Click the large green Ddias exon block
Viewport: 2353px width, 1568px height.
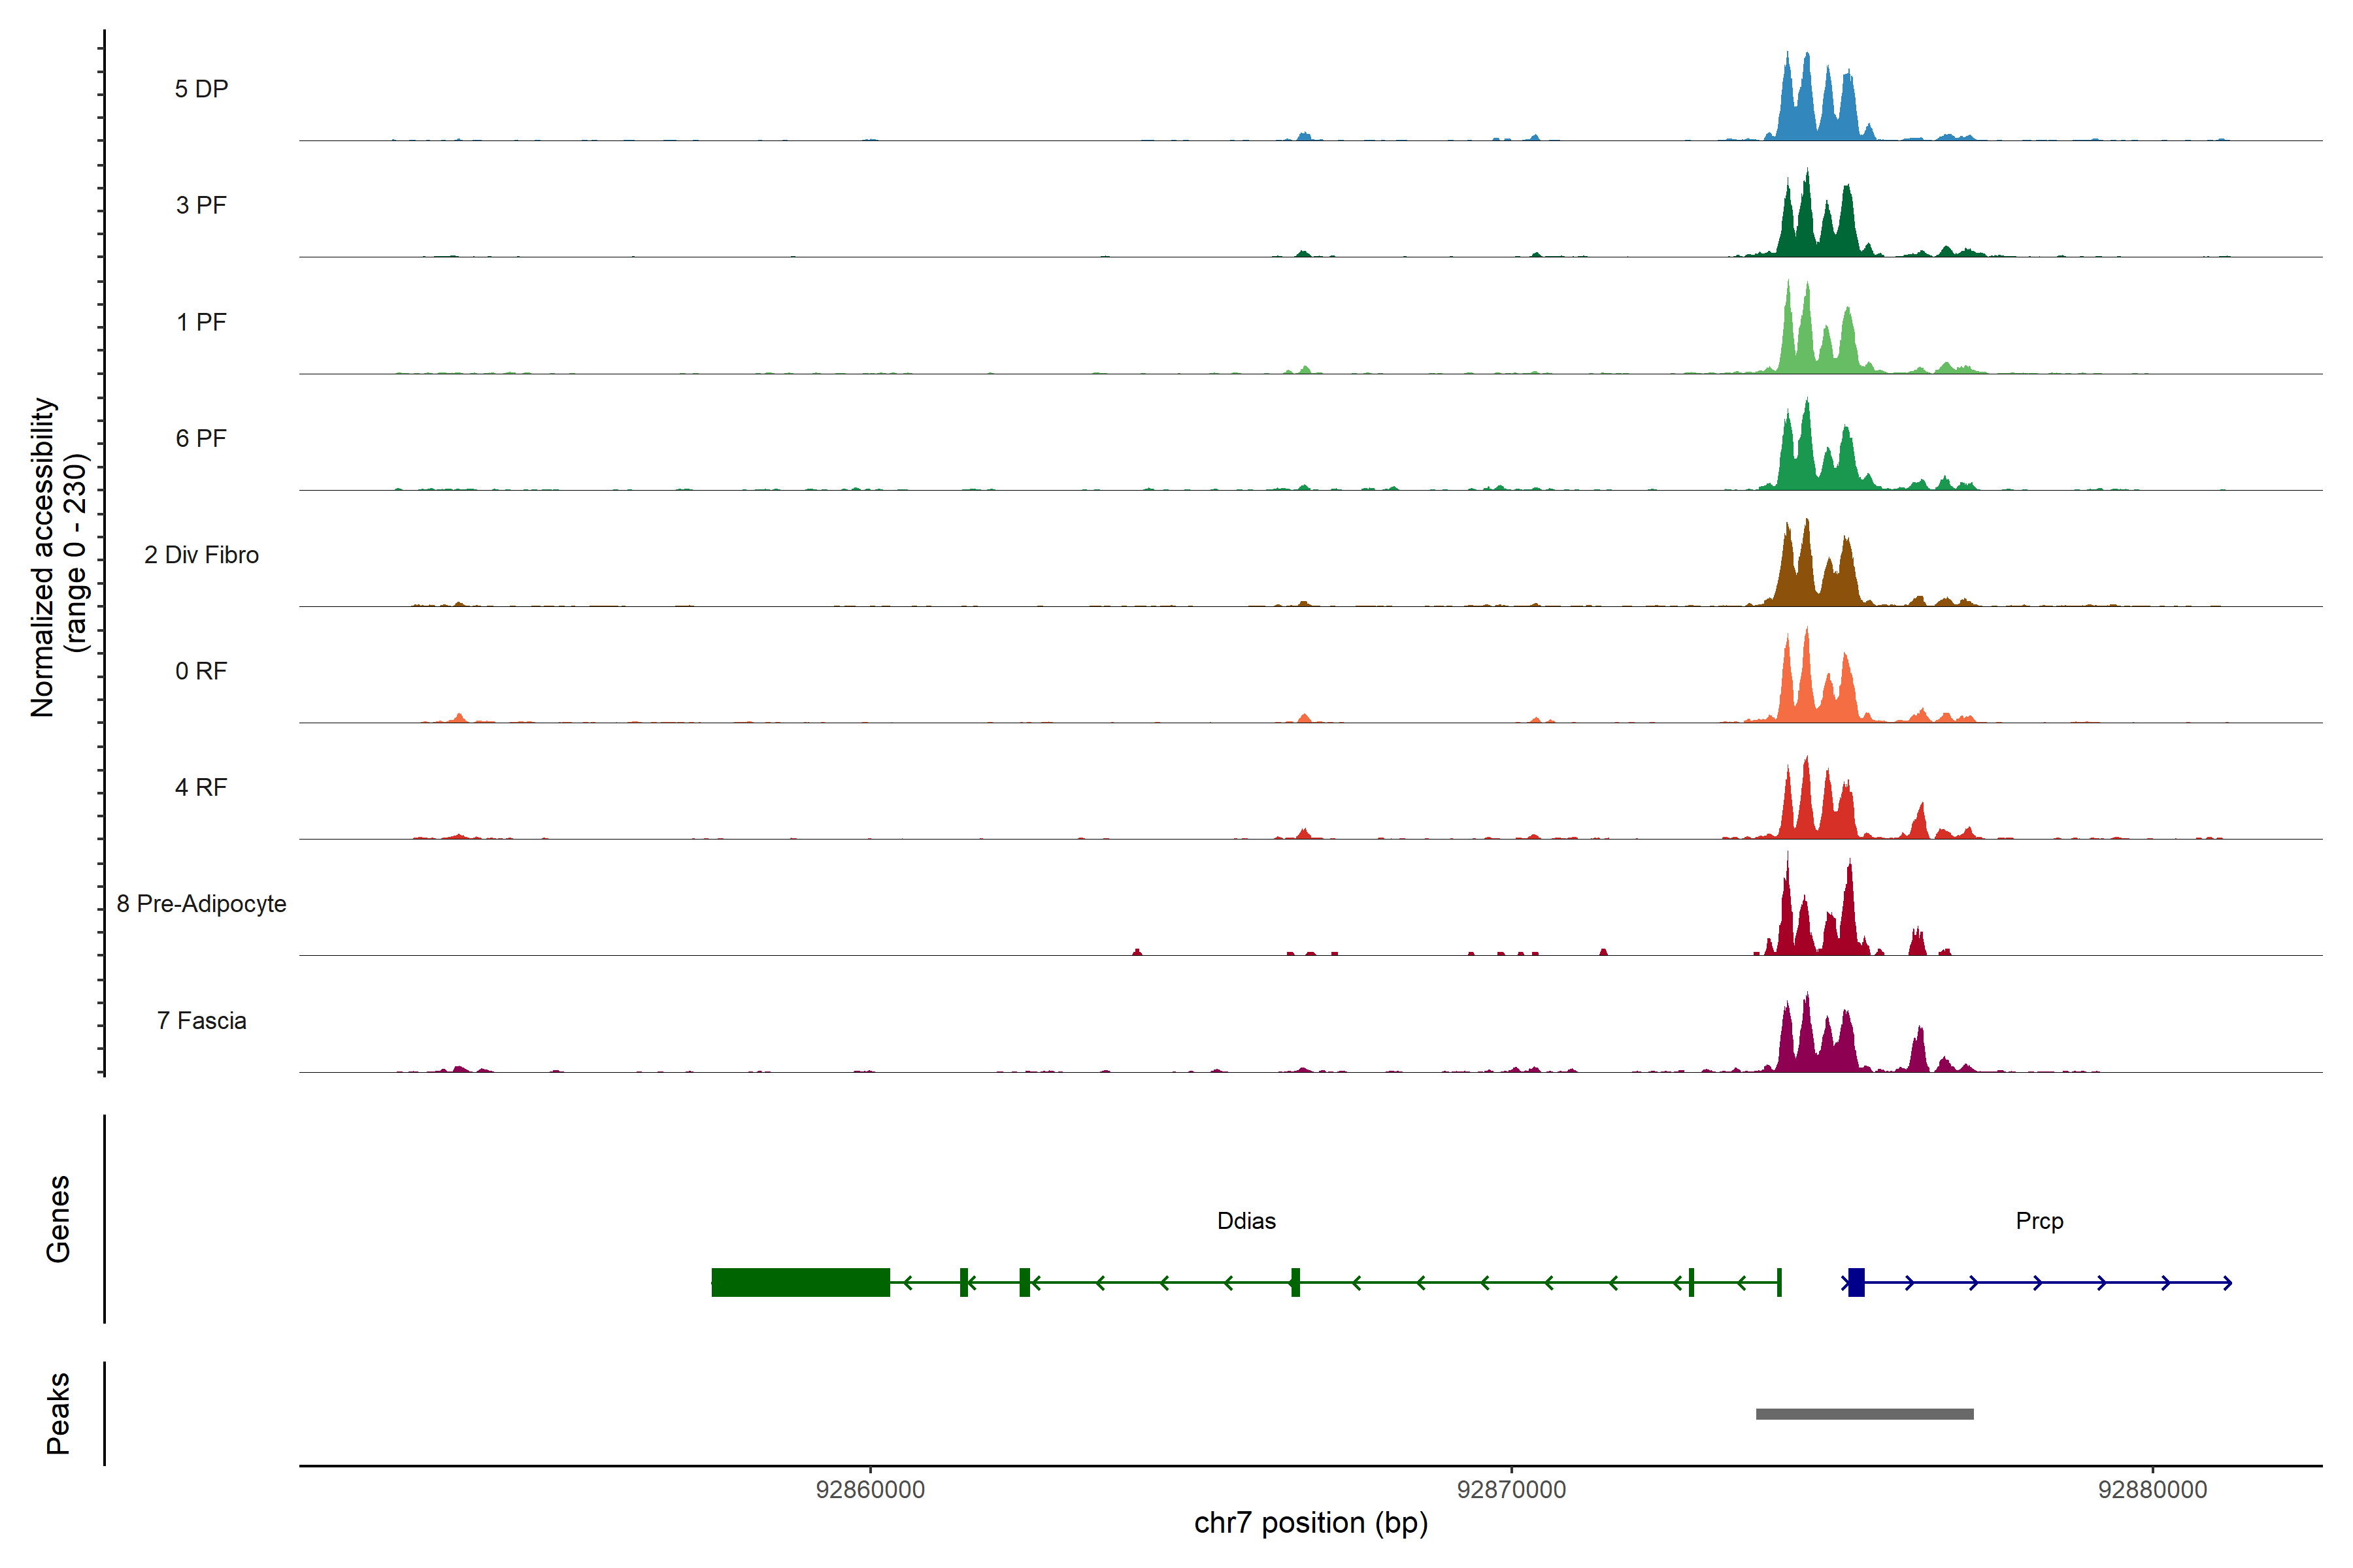click(x=800, y=1282)
